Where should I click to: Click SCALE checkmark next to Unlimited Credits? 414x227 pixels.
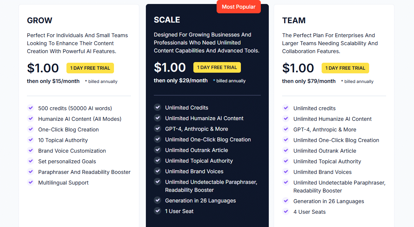157,107
